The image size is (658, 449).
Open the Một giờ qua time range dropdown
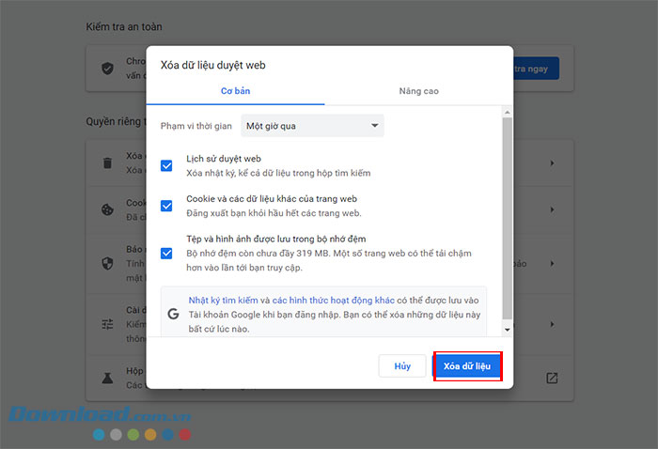pos(312,125)
